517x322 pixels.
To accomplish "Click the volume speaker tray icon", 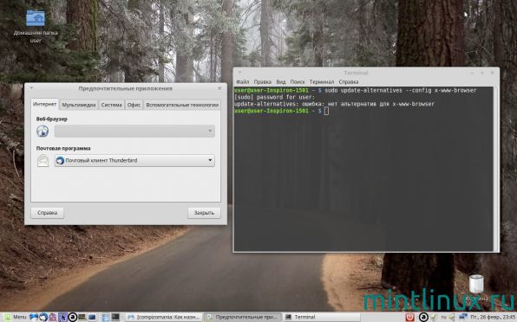I will point(451,317).
